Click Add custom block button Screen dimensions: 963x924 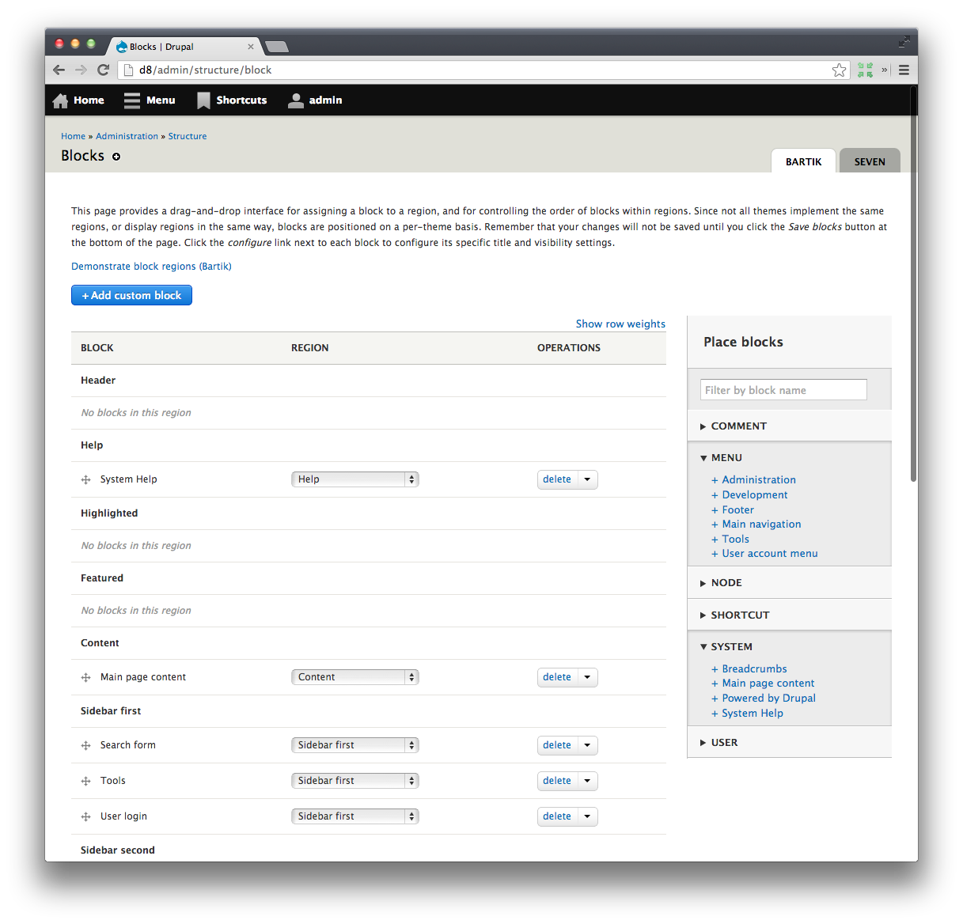click(x=131, y=295)
